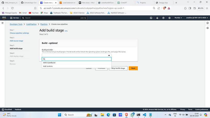
Task: Open CloudShell from the footer bar
Action: (x=7, y=109)
